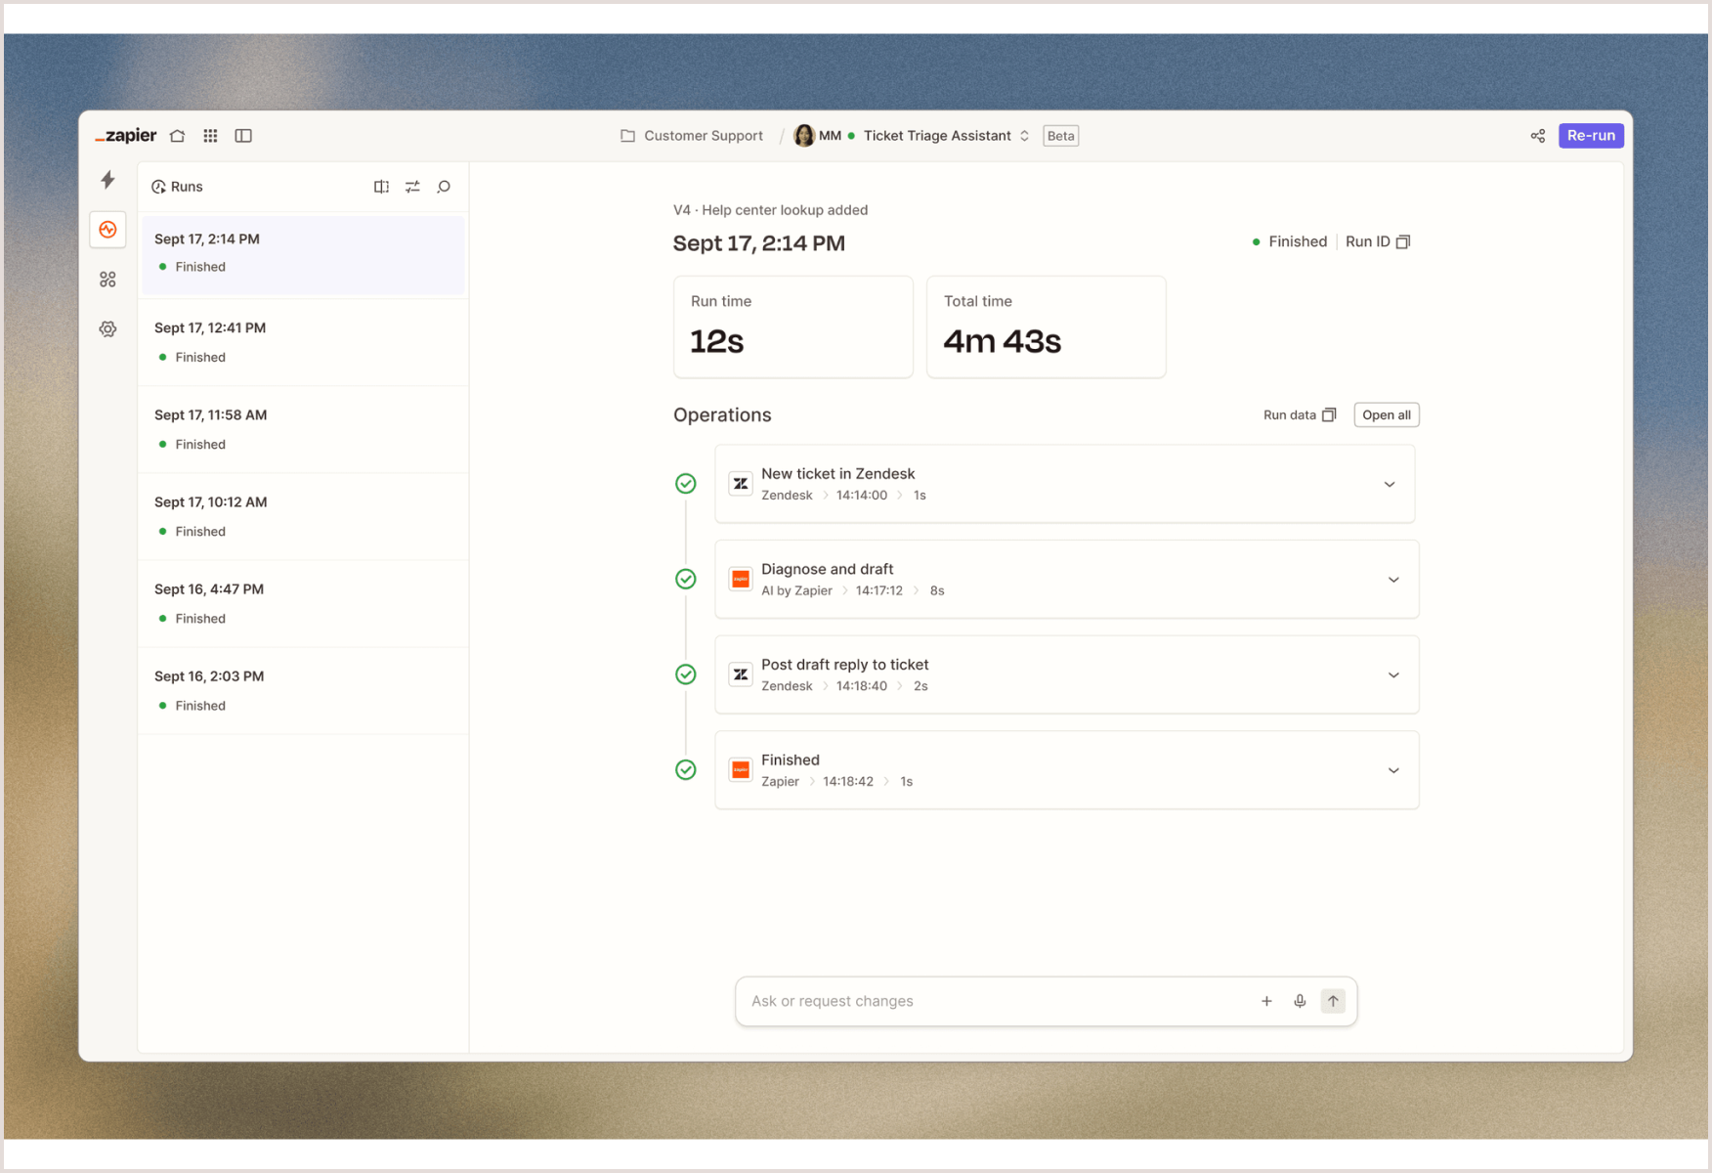Image resolution: width=1712 pixels, height=1173 pixels.
Task: Select the runs activity sidebar icon
Action: pos(107,230)
